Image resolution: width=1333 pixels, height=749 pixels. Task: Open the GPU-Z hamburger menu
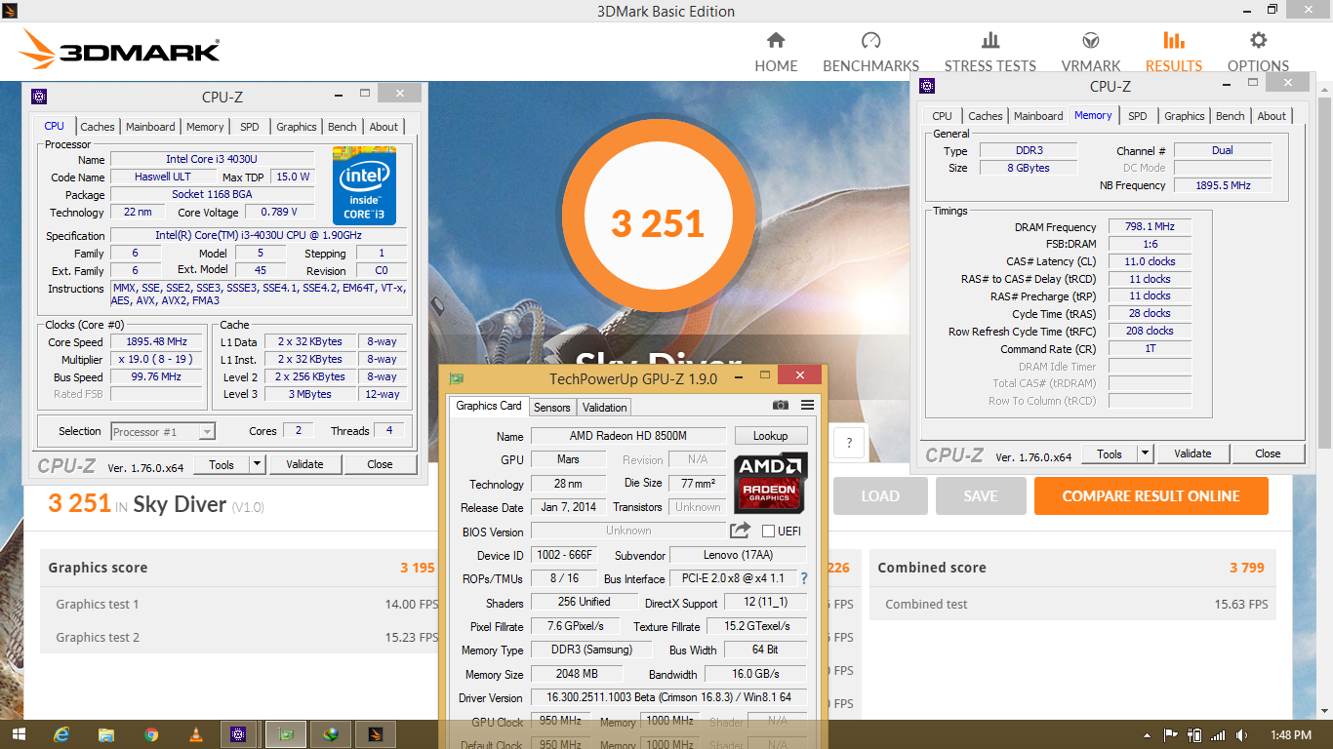[x=807, y=405]
